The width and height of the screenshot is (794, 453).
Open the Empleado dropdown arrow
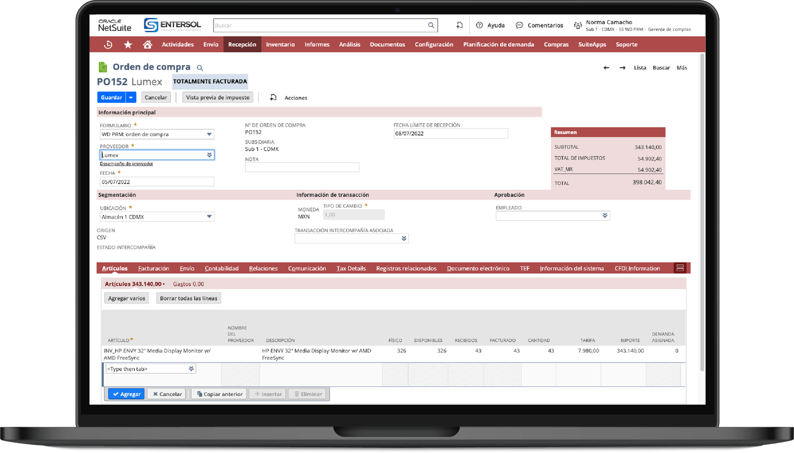click(x=605, y=216)
